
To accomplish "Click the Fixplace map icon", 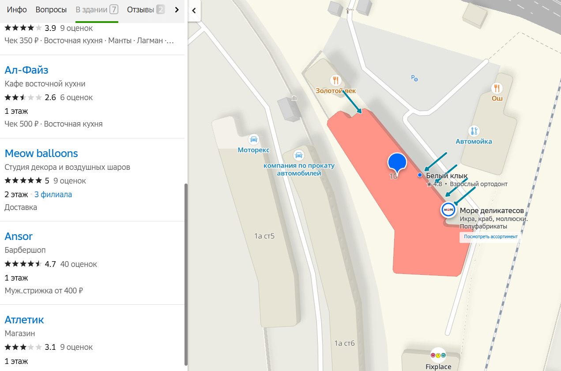I will click(x=438, y=356).
